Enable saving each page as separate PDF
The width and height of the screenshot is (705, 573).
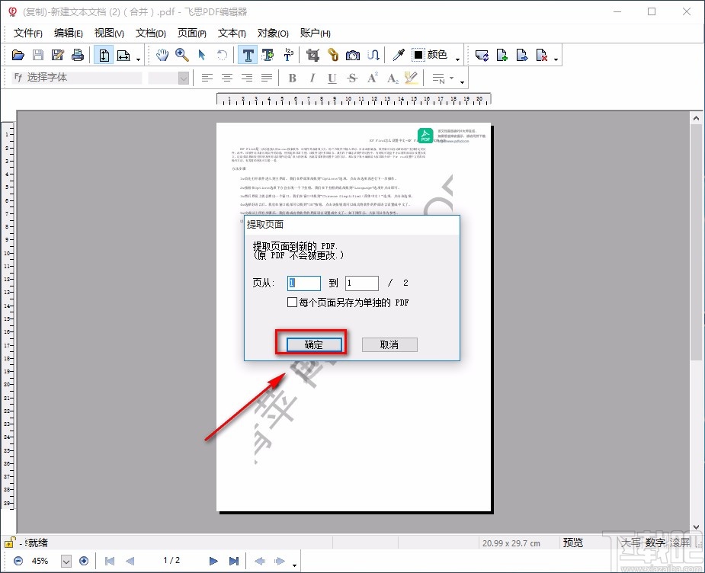pyautogui.click(x=293, y=303)
